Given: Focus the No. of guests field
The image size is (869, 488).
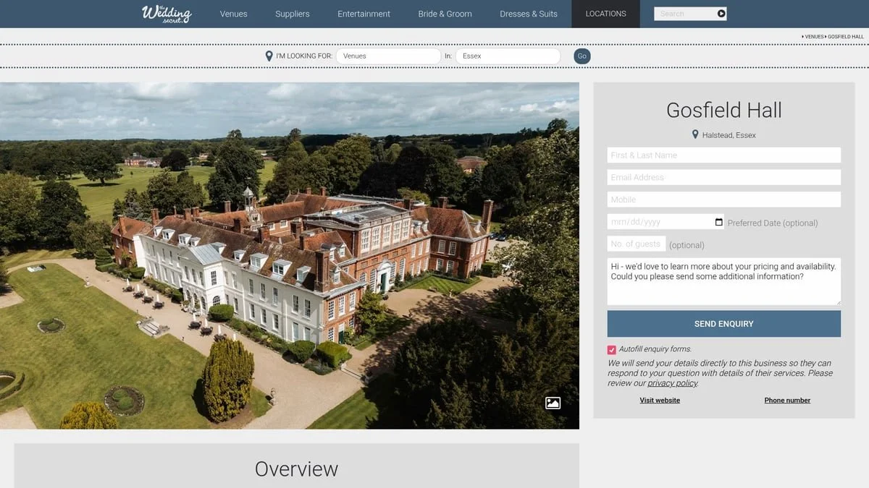Looking at the screenshot, I should pos(637,244).
